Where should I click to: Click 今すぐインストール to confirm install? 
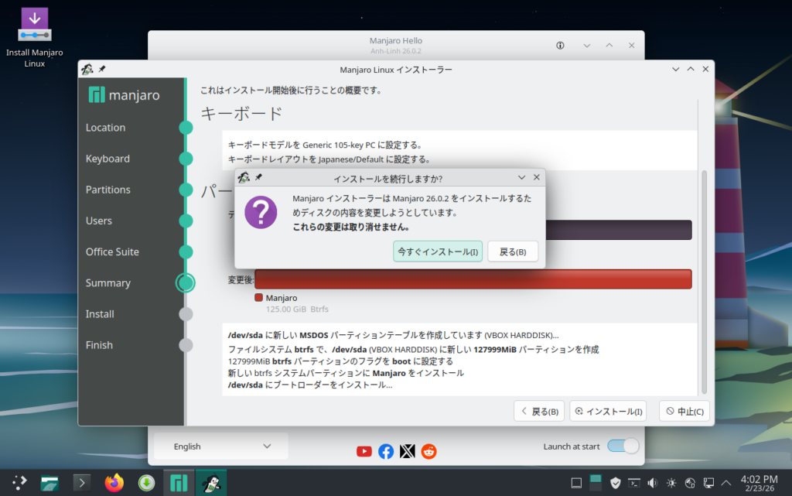pos(438,251)
